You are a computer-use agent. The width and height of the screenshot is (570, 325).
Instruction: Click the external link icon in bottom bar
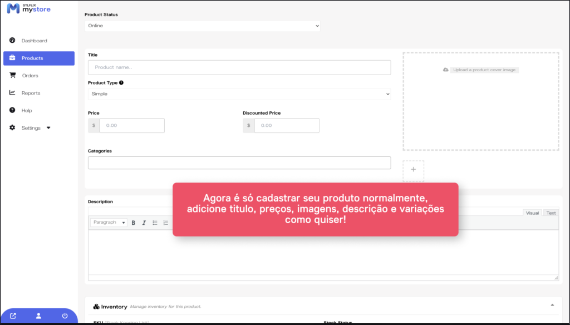tap(13, 316)
